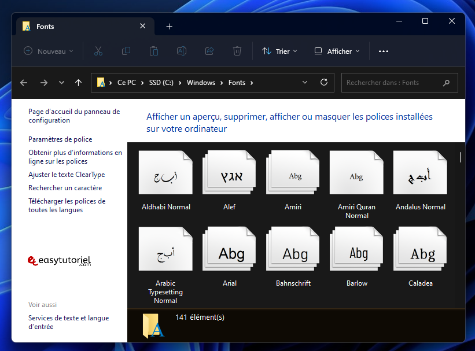Open Page d'accueil du panneau de configuration

[74, 116]
